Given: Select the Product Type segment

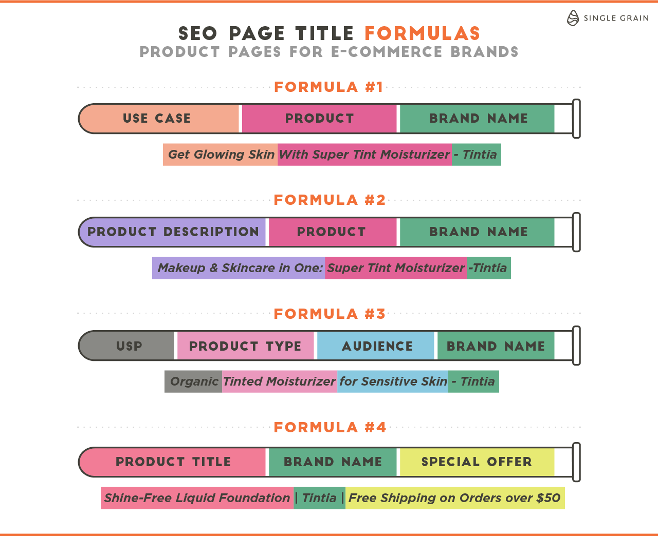Looking at the screenshot, I should coord(245,346).
